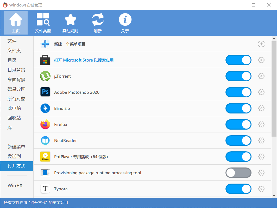This screenshot has width=277, height=208.
Task: Turn off the Bandizip toggle switch
Action: (238, 109)
